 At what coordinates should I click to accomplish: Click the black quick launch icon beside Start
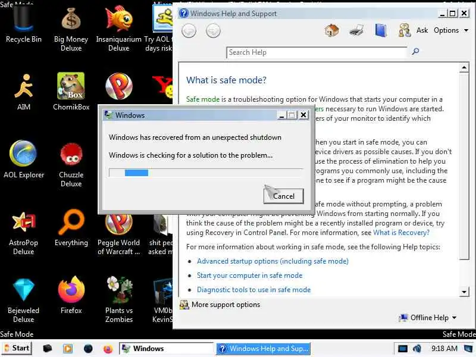(x=47, y=349)
